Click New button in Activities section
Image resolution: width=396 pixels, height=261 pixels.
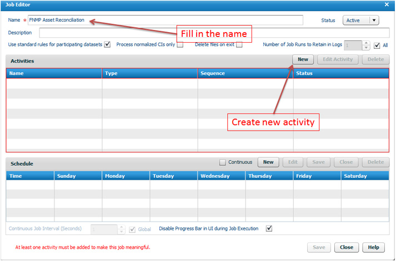click(x=303, y=59)
